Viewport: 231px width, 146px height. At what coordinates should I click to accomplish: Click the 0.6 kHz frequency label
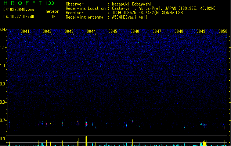pos(3,139)
